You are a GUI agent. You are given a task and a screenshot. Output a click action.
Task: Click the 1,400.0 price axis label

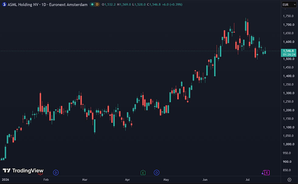coord(289,76)
